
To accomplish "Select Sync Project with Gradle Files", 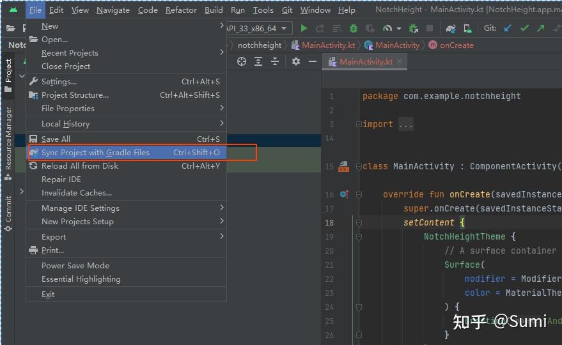I will [95, 153].
